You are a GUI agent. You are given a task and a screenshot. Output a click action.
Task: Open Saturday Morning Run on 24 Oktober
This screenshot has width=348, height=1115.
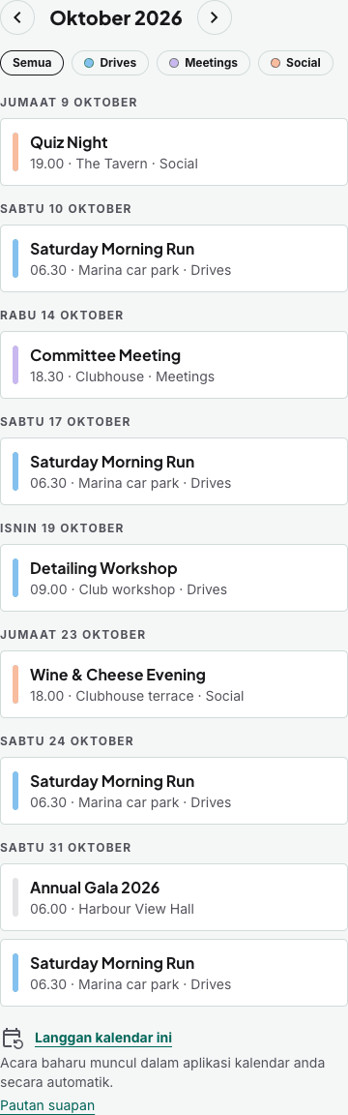point(174,791)
